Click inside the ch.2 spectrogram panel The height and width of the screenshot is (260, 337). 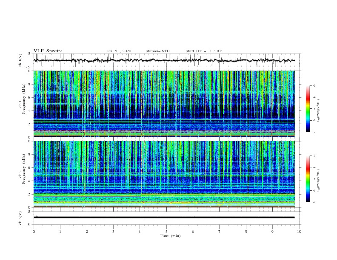[x=164, y=174]
